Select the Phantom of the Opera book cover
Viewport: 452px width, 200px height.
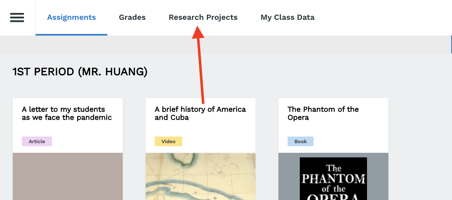click(333, 179)
